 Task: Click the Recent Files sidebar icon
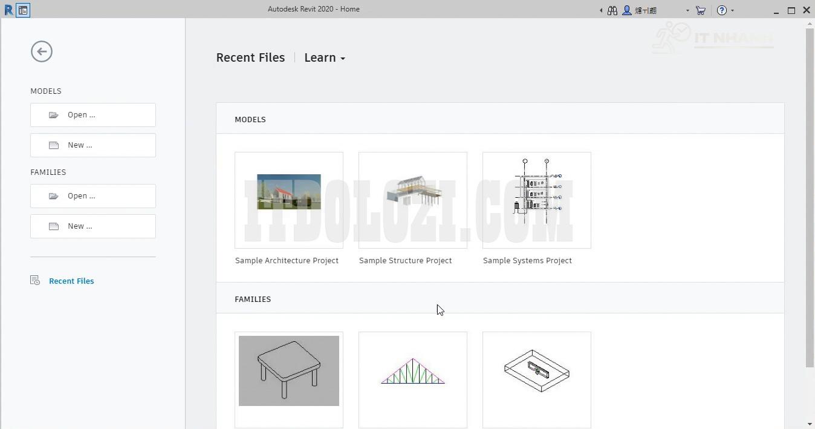35,281
